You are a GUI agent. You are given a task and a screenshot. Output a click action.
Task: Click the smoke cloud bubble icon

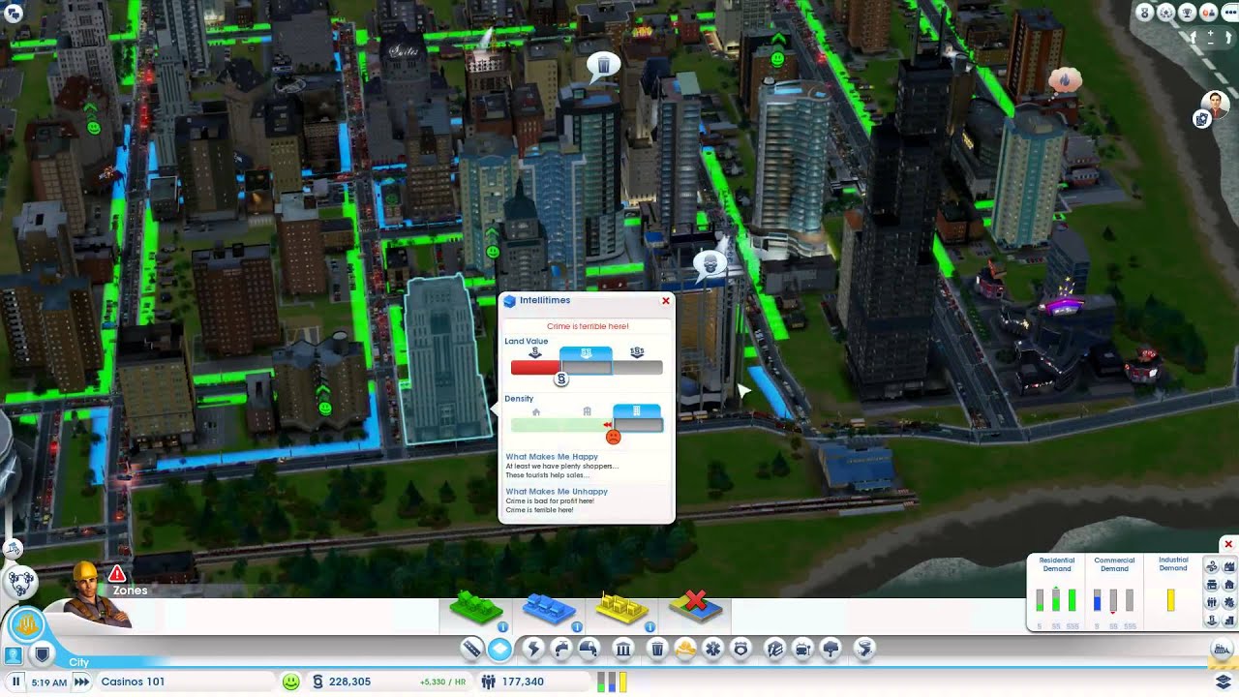1065,78
